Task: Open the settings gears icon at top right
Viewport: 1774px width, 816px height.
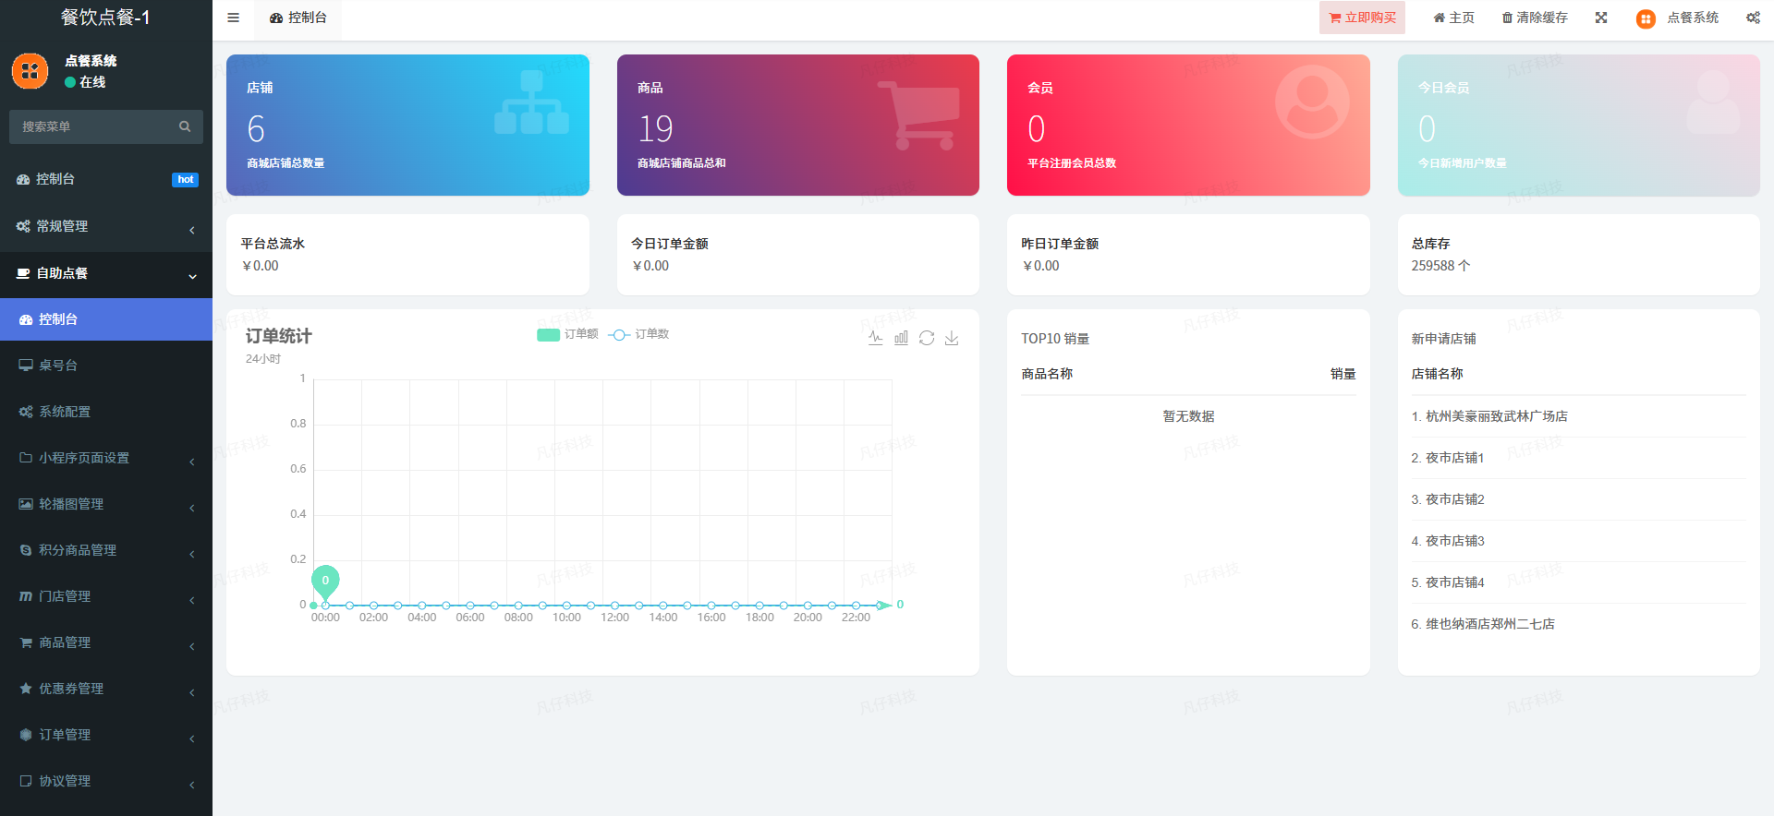Action: tap(1753, 18)
